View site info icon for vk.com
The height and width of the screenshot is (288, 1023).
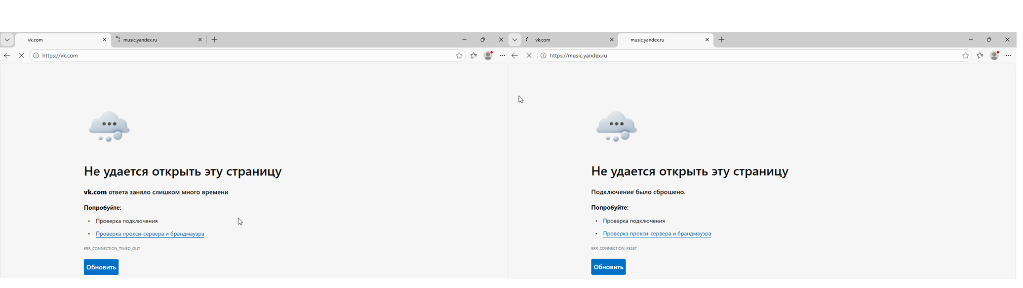coord(36,56)
